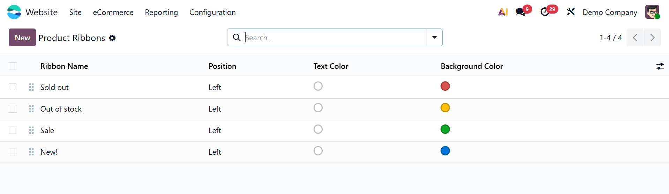Image resolution: width=669 pixels, height=194 pixels.
Task: Open the Demo Company switcher
Action: coord(610,13)
